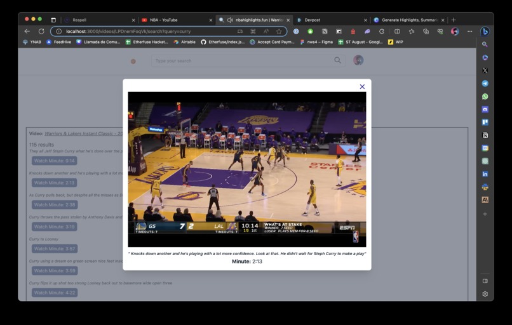Click the Watch Minute: 3:57 button

click(x=55, y=249)
